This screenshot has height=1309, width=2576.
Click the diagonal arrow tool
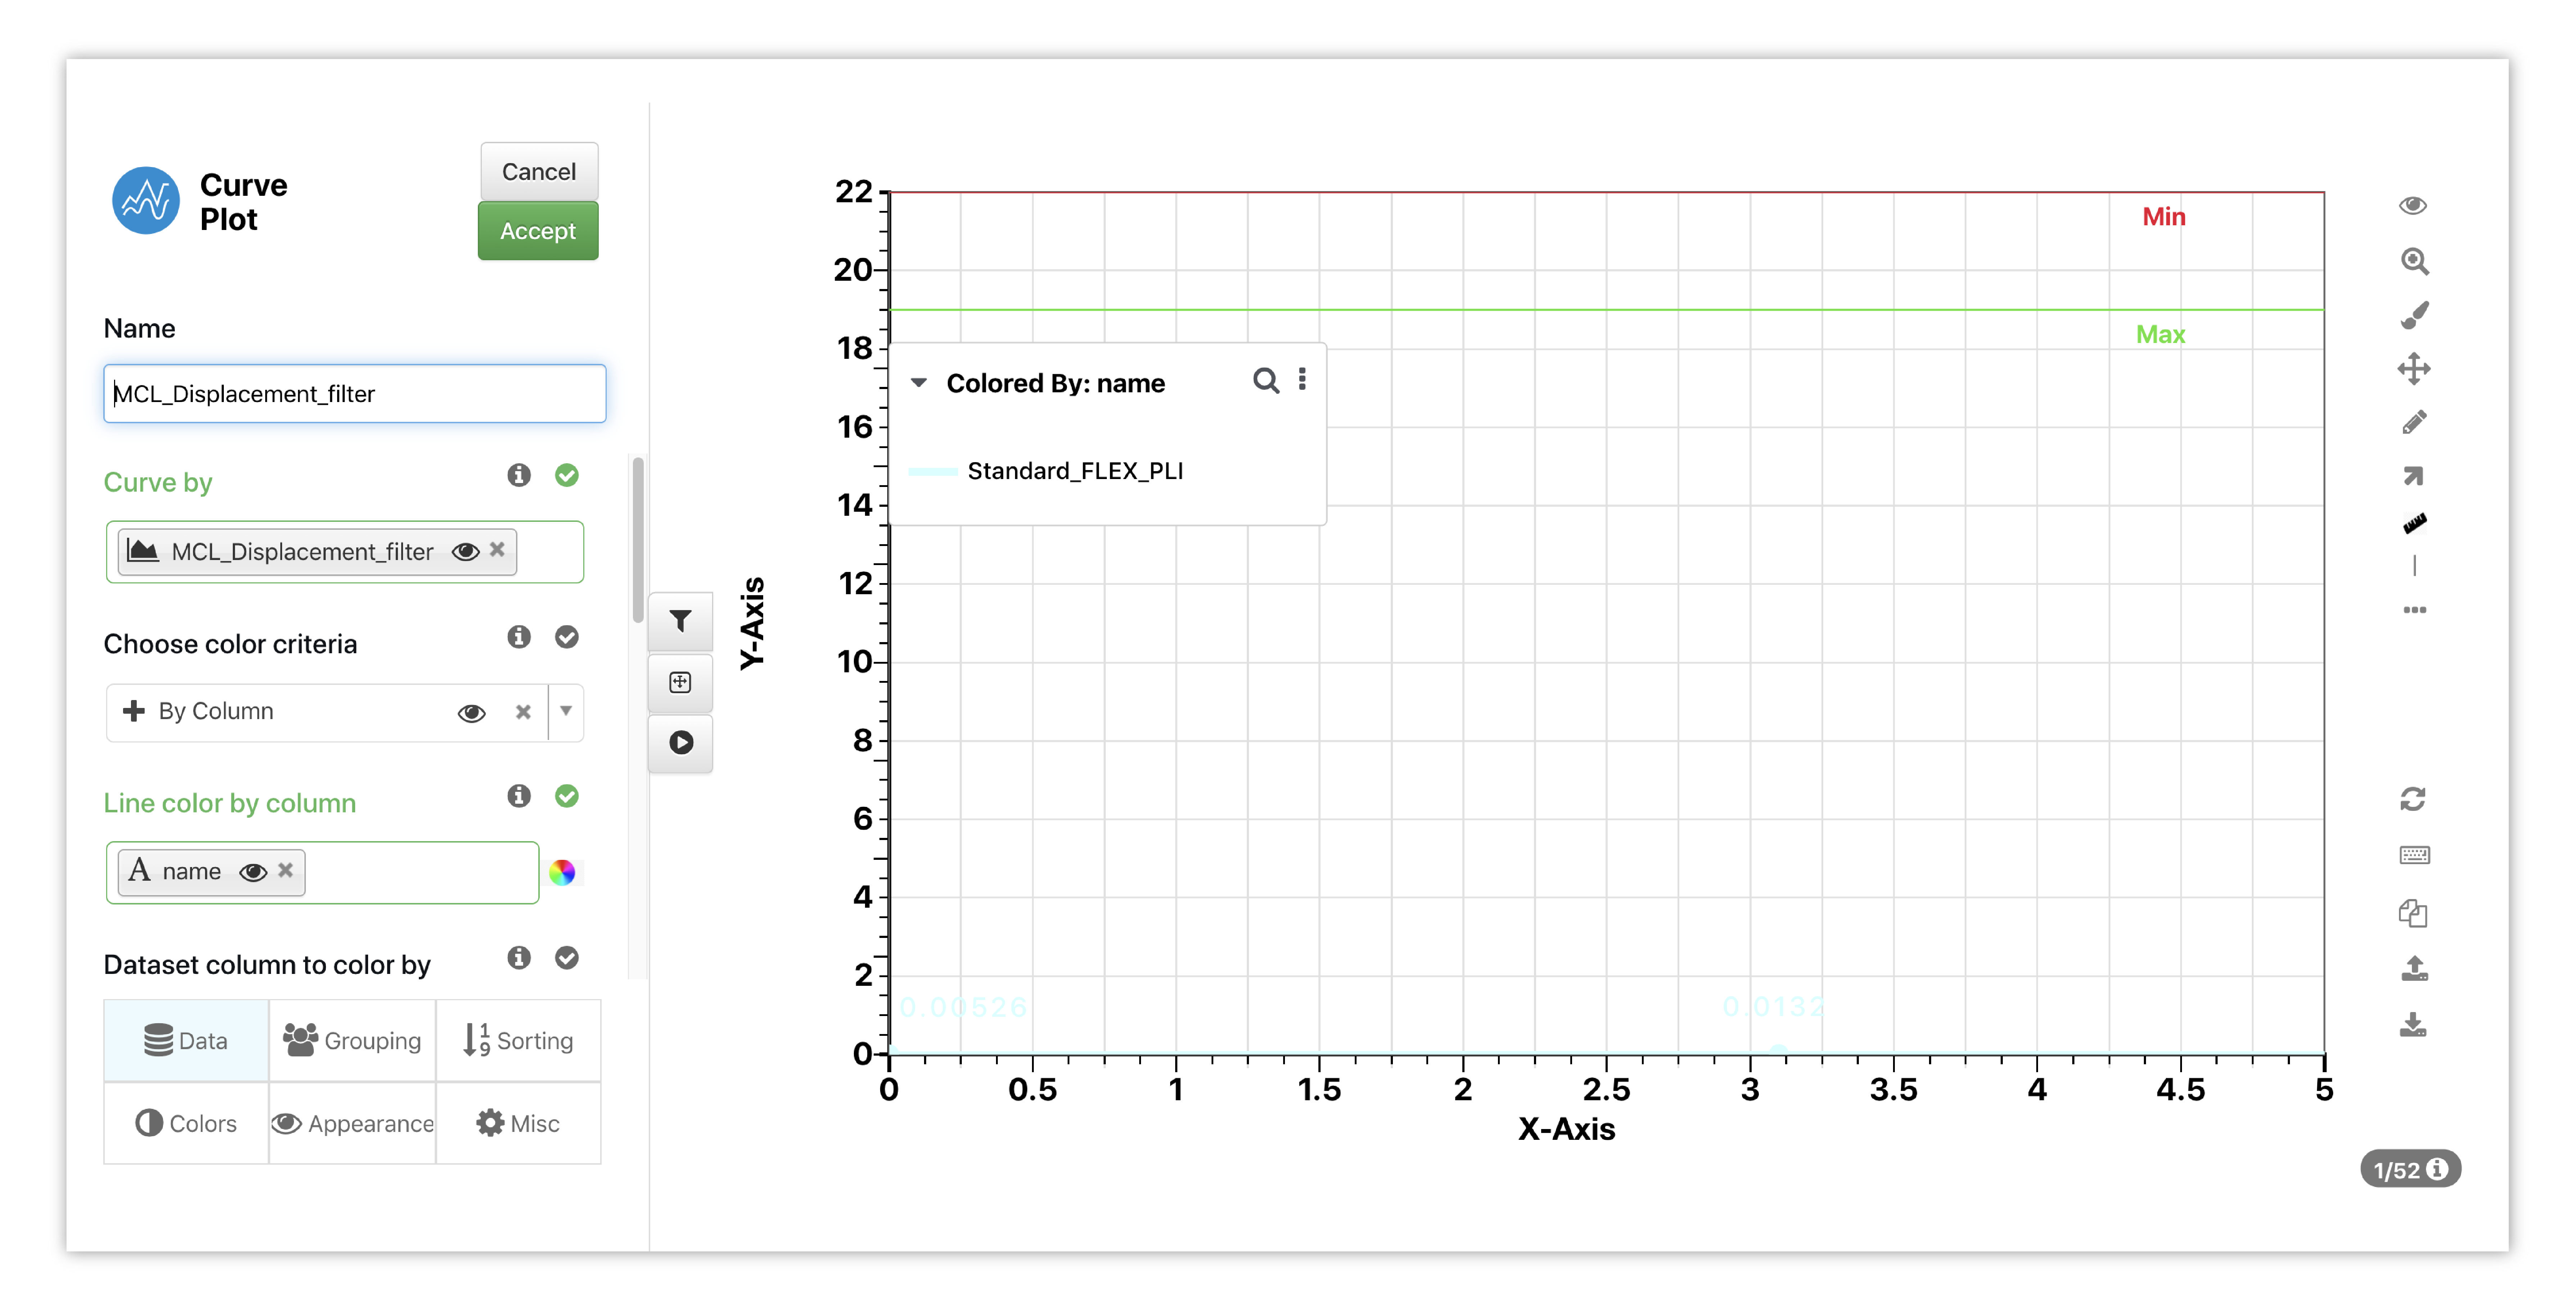pyautogui.click(x=2414, y=476)
